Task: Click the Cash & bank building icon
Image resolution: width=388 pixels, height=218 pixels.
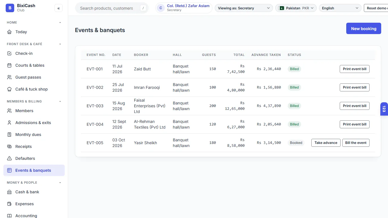Action: tap(9, 192)
